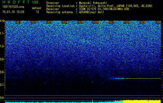This screenshot has height=103, width=163.
Task: Click the 0.9 frequency axis label
Action: coord(2,59)
